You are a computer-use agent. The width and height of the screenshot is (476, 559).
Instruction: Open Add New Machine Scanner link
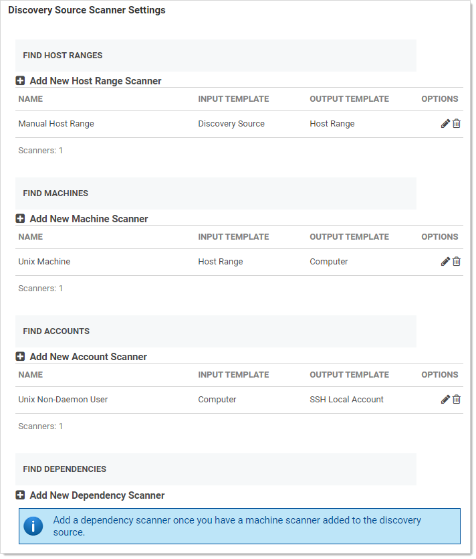tap(89, 219)
